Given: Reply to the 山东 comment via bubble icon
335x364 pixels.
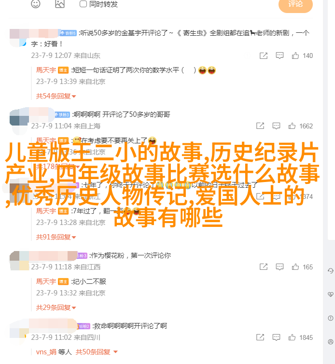Looking at the screenshot, I should coord(279,56).
